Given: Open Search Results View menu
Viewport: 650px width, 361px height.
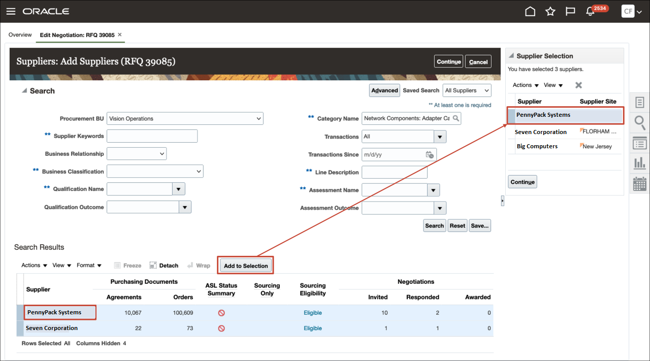Looking at the screenshot, I should 61,265.
